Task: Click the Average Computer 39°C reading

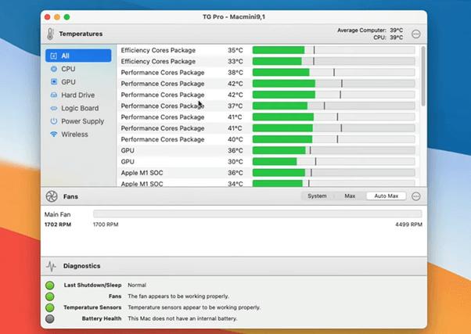Action: point(370,31)
